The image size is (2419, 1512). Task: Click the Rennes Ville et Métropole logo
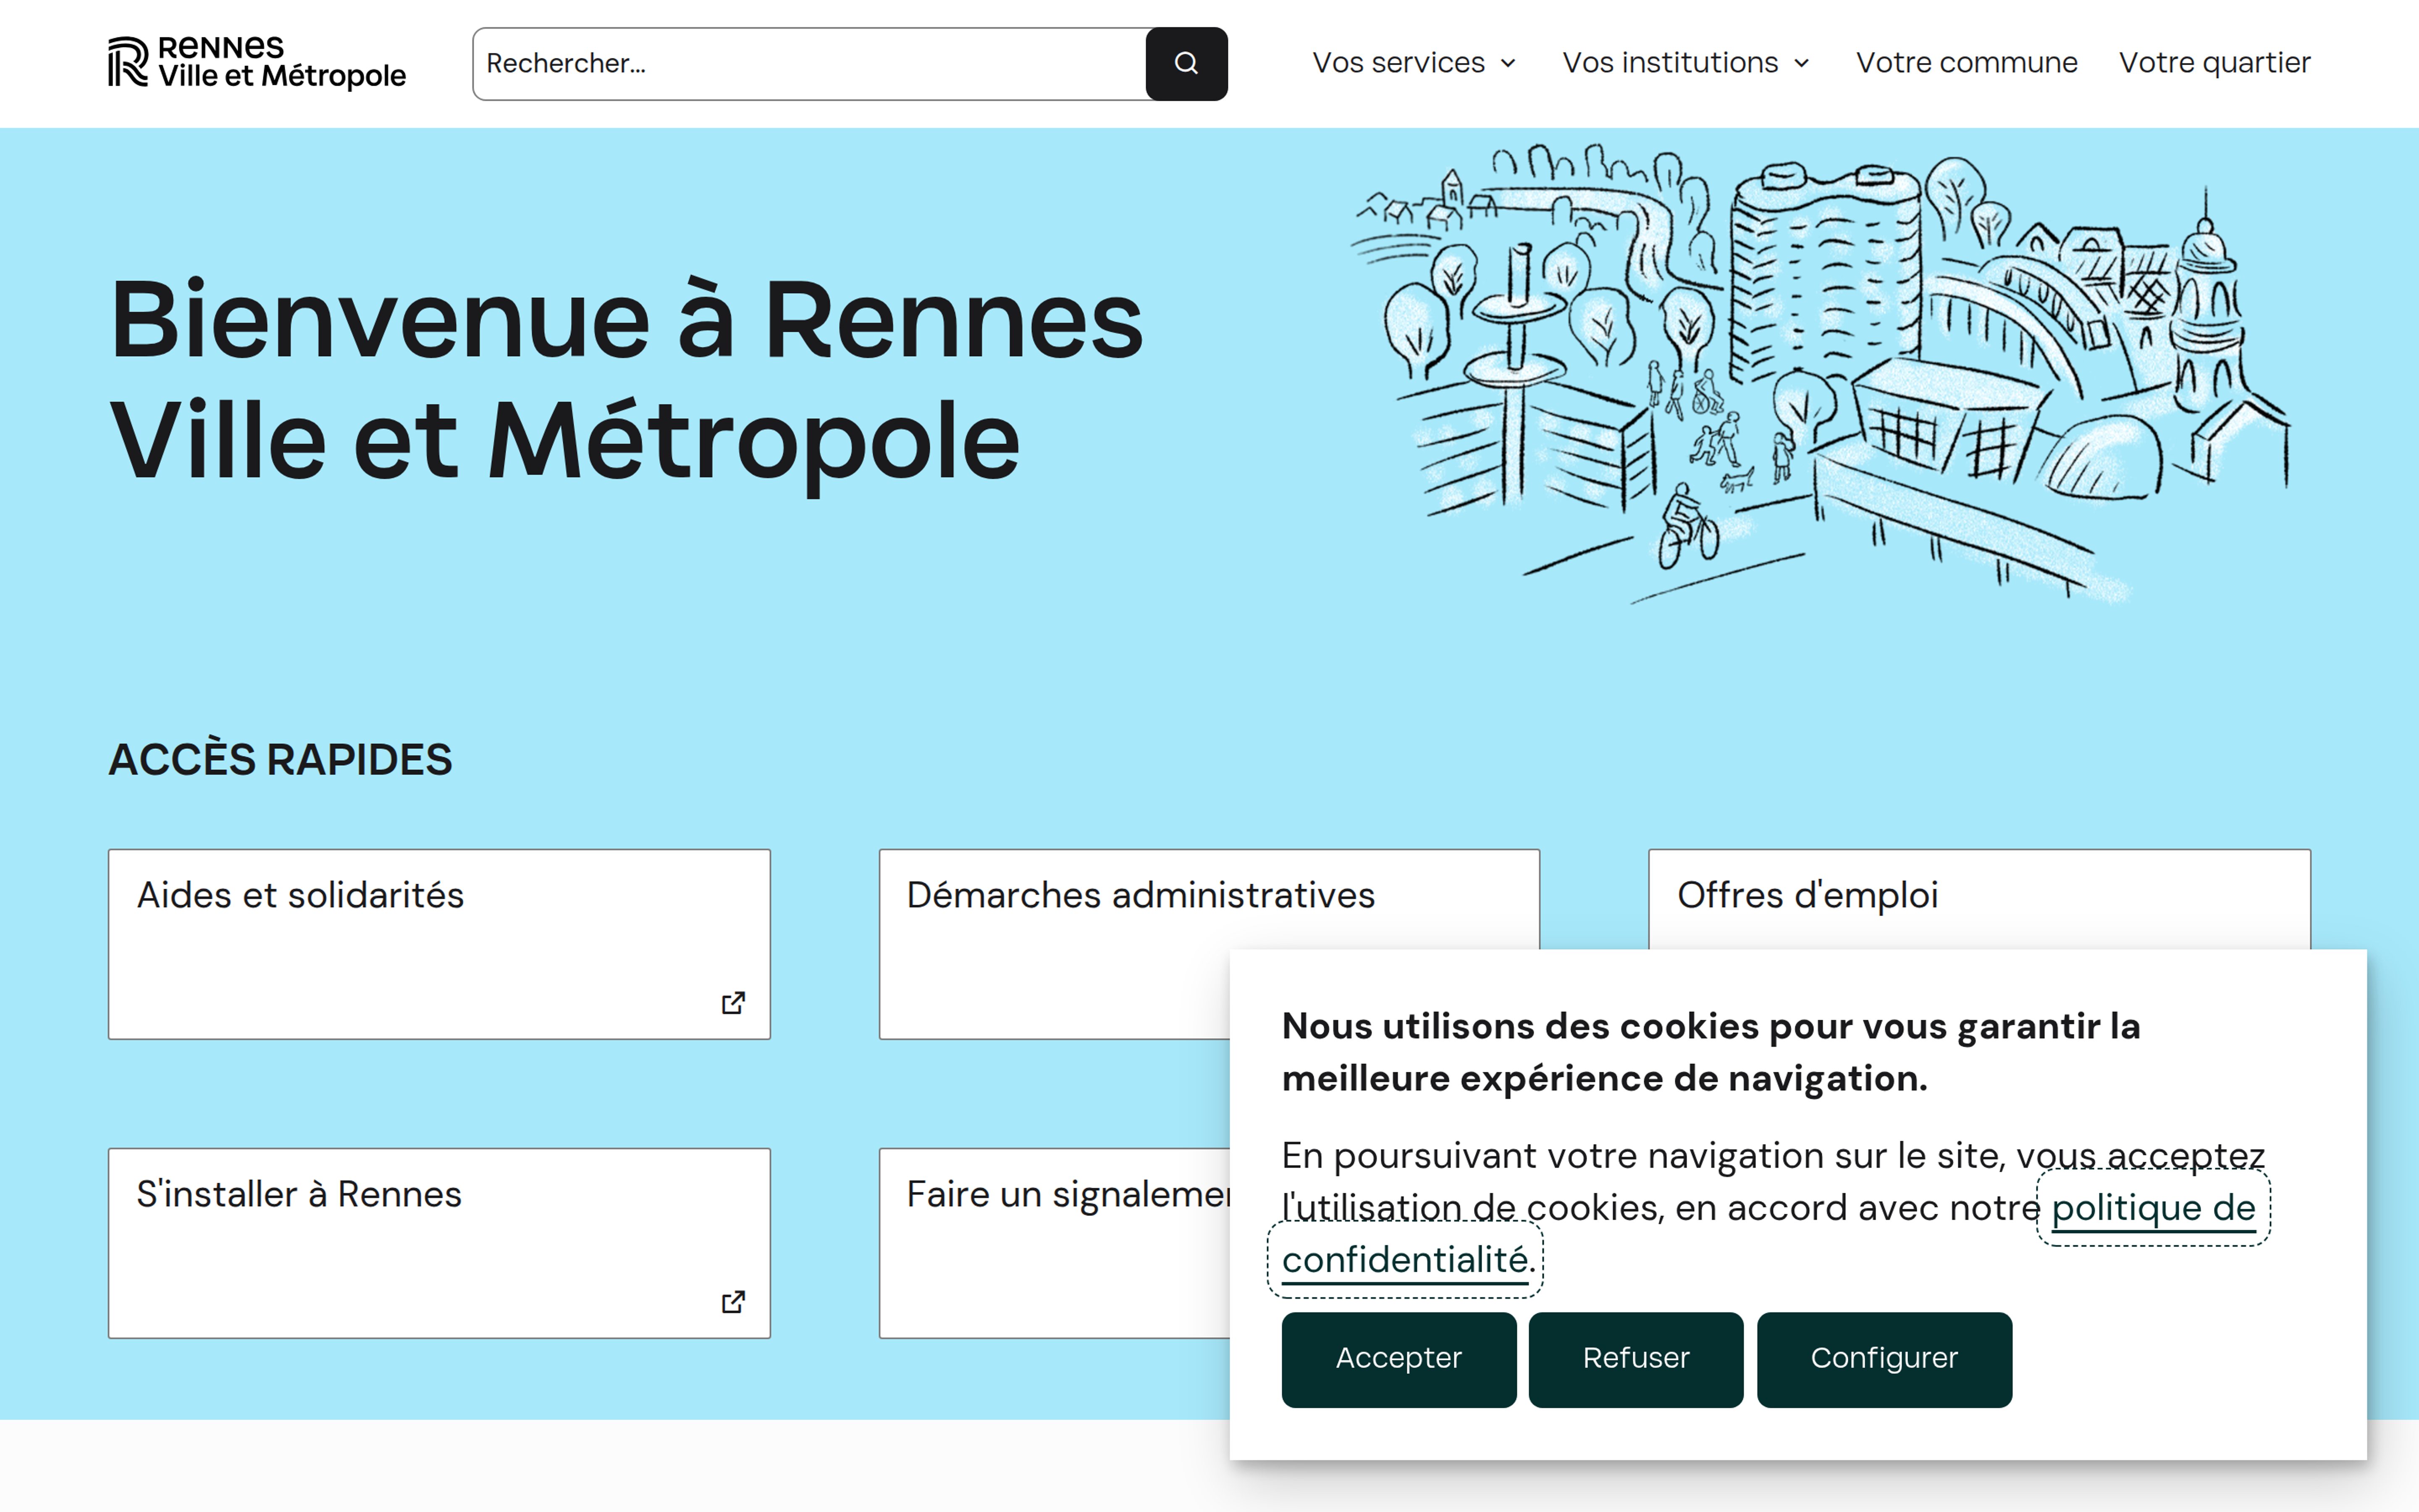[x=257, y=62]
